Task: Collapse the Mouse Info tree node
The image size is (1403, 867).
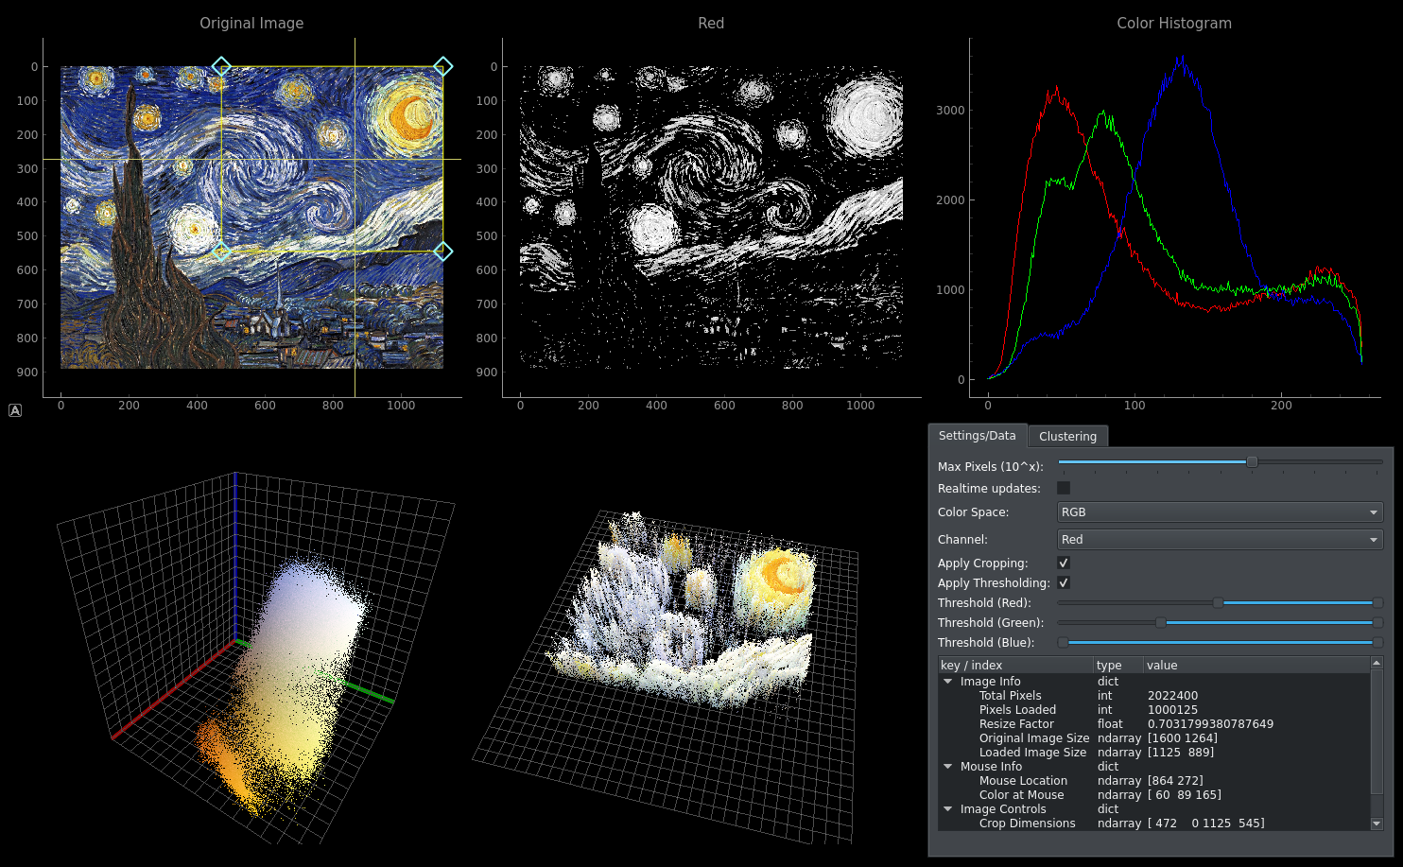Action: 948,766
